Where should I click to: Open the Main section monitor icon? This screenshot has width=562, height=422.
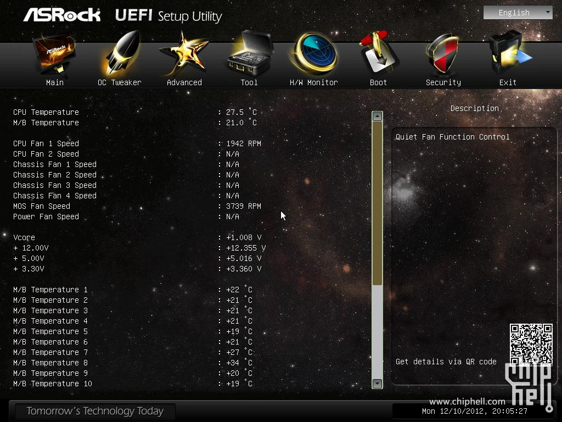(54, 54)
